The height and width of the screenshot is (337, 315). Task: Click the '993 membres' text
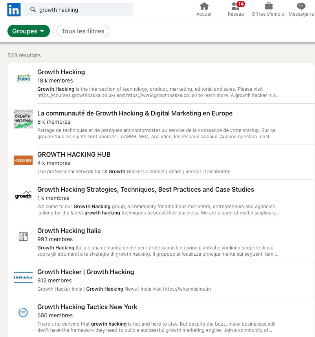[x=55, y=239]
